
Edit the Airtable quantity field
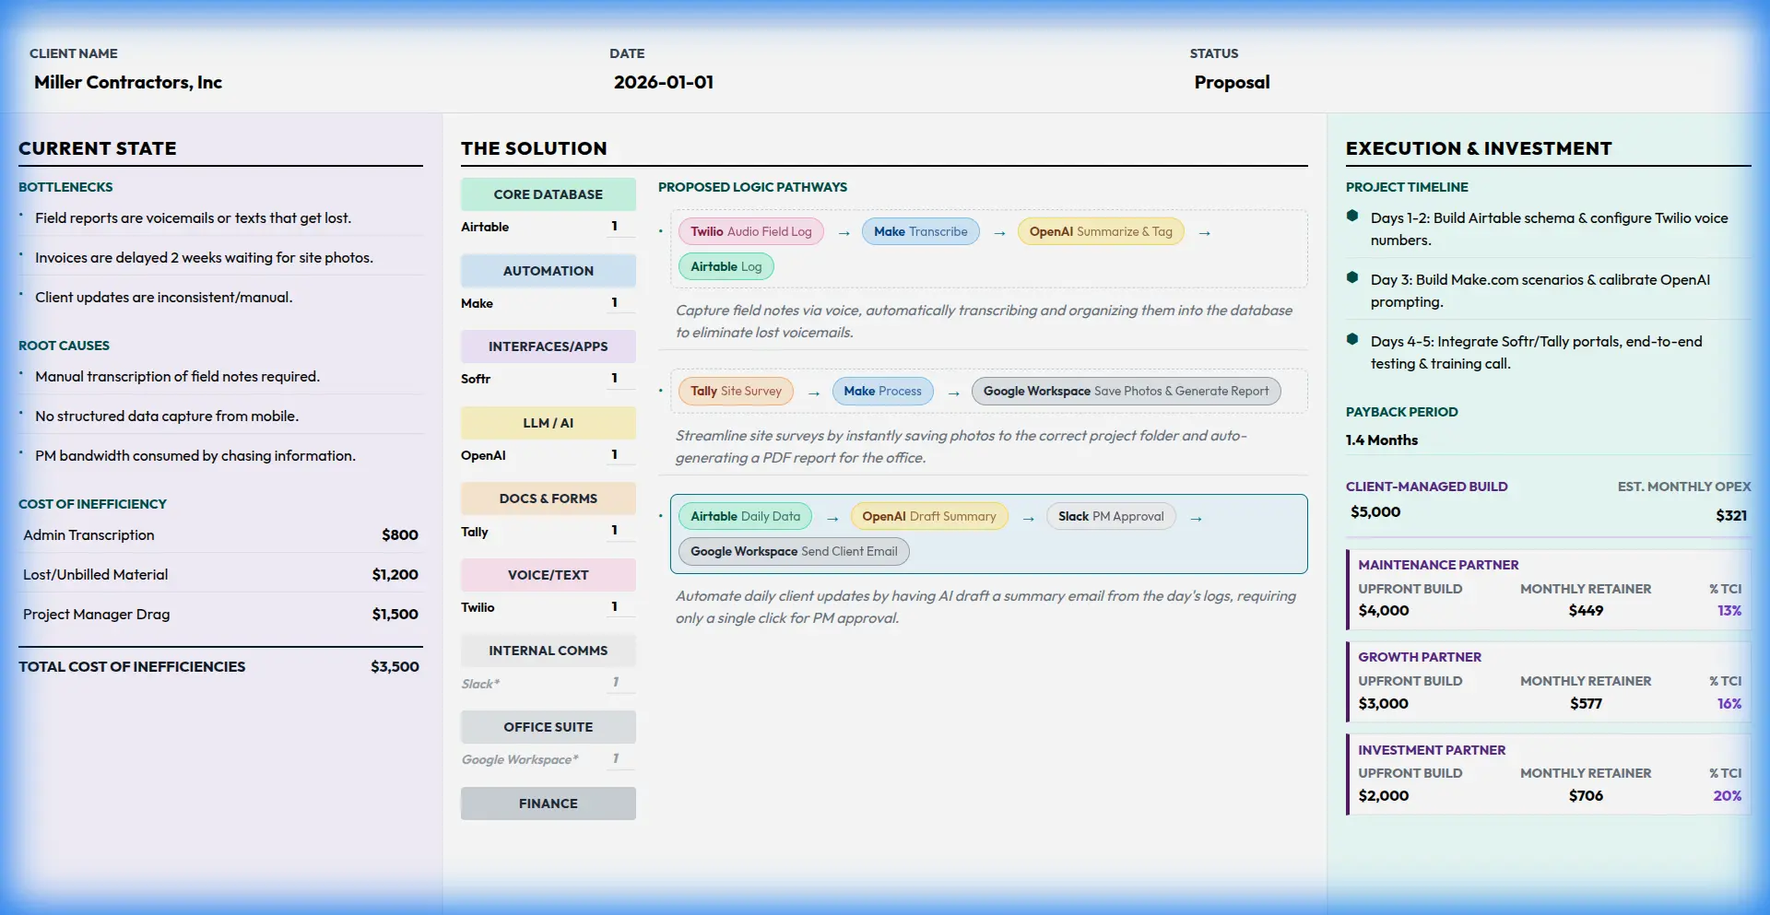[615, 227]
